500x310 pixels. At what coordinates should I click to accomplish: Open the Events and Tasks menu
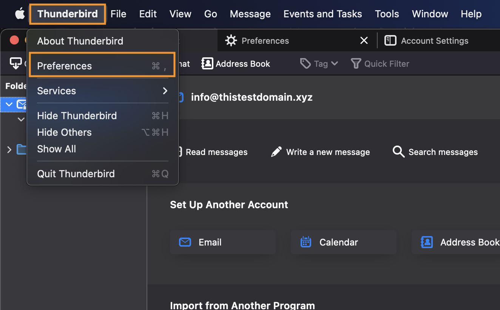(x=323, y=14)
